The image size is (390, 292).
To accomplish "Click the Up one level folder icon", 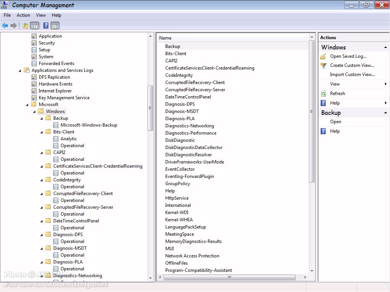I will coord(26,25).
